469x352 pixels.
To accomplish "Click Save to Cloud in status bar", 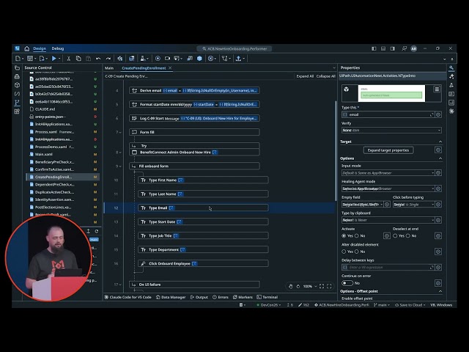I will tap(410, 305).
